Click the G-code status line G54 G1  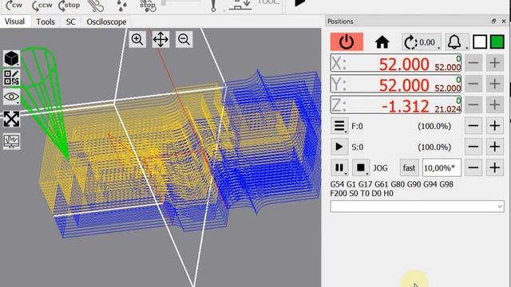pyautogui.click(x=392, y=184)
